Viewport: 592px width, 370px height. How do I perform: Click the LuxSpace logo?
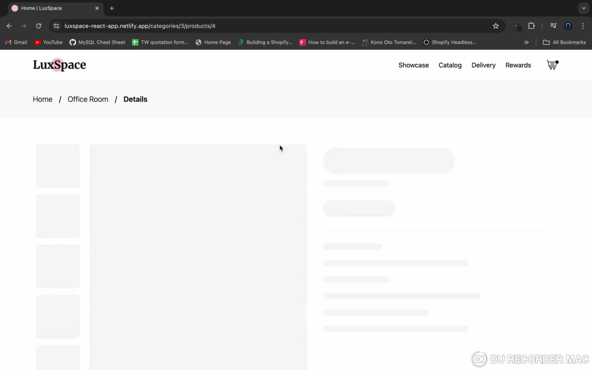coord(59,65)
